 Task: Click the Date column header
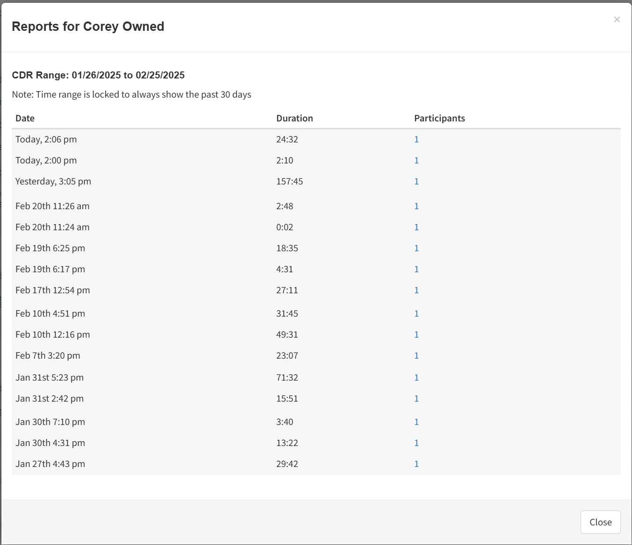(25, 119)
